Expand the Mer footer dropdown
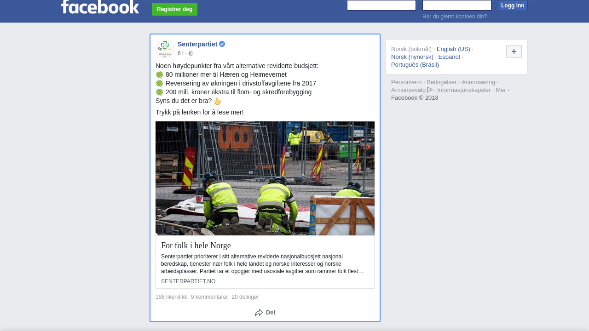Image resolution: width=589 pixels, height=331 pixels. [502, 90]
